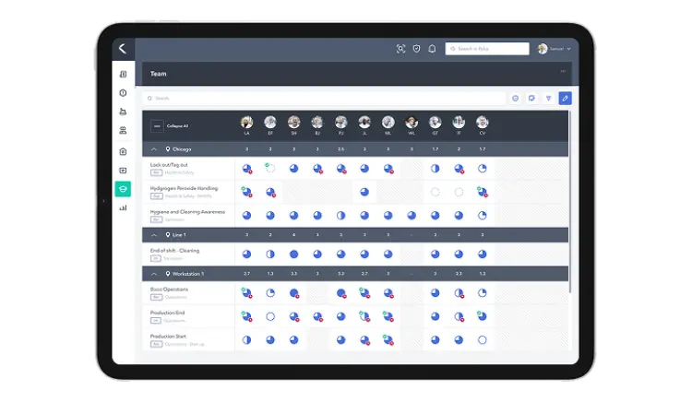
Task: Open the presentation screen icon in sidebar
Action: pos(123,171)
